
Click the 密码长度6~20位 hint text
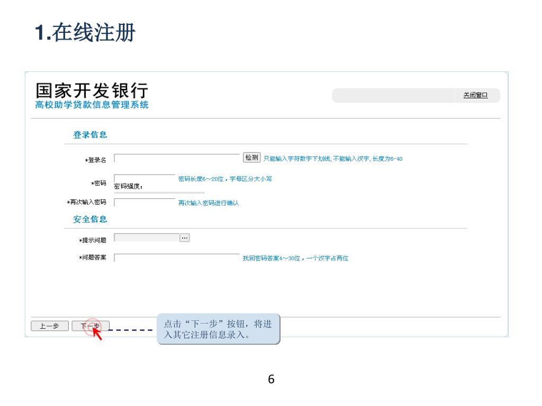[225, 179]
